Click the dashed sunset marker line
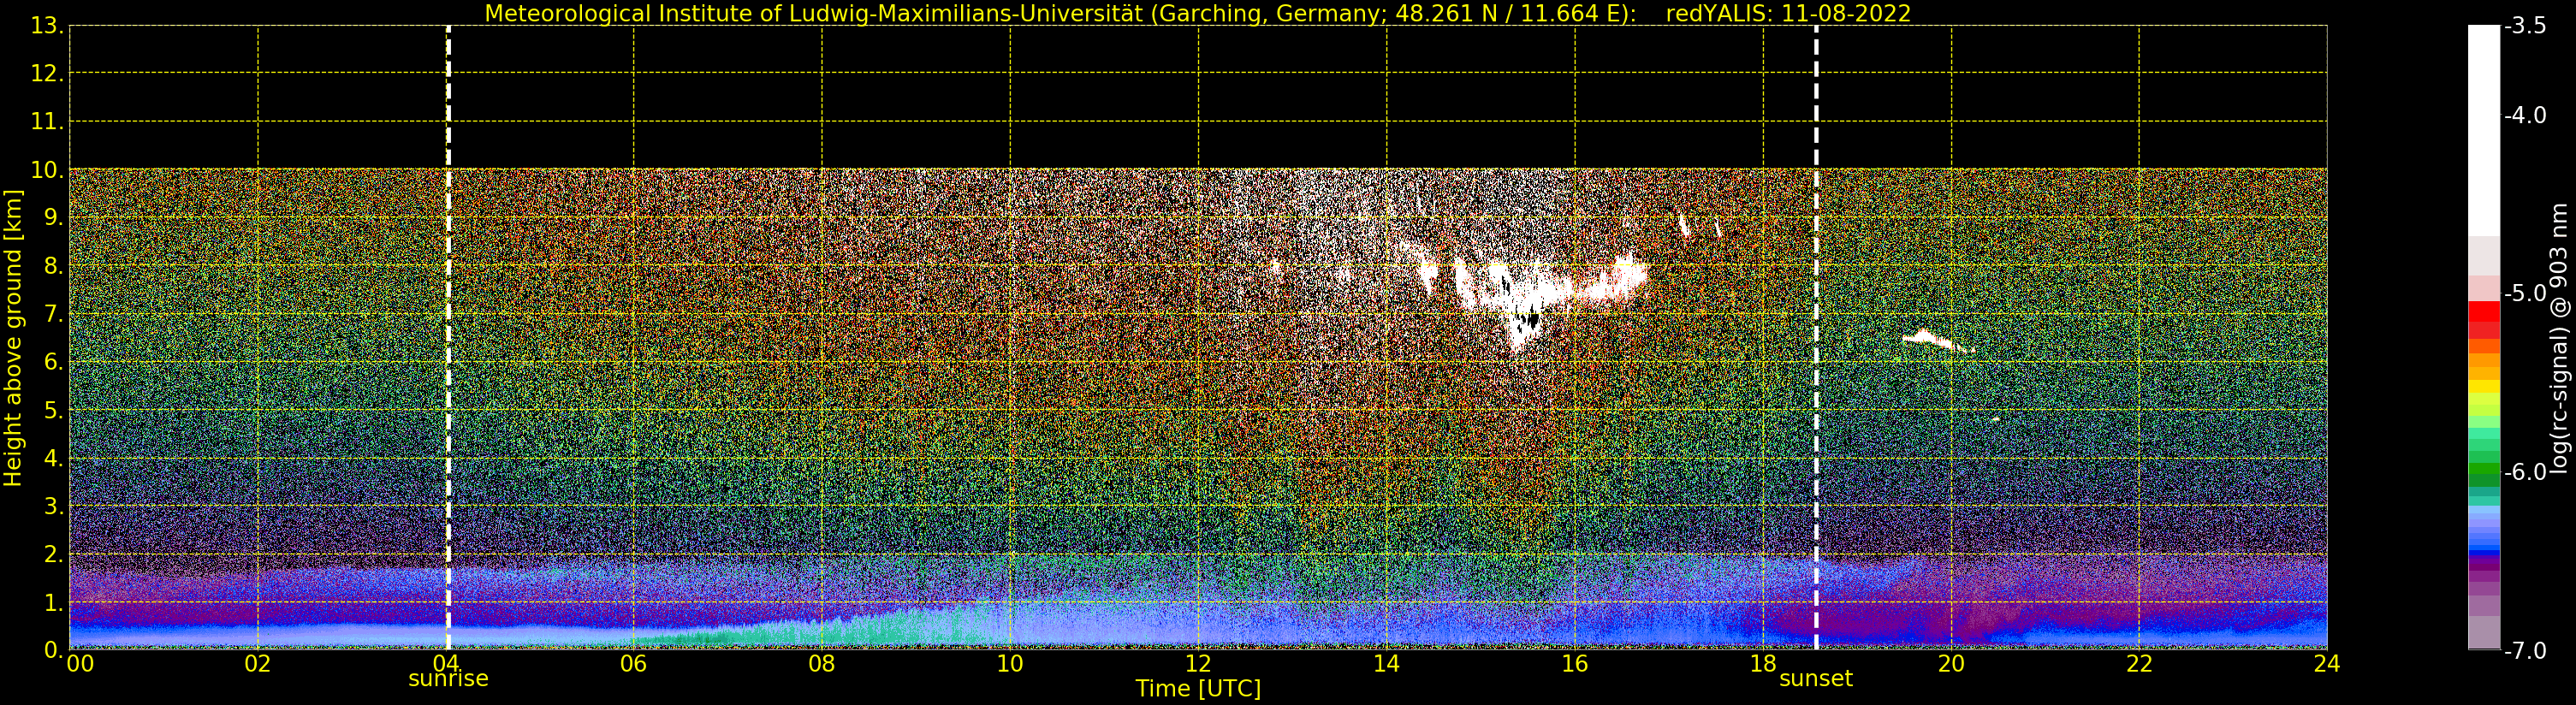The height and width of the screenshot is (705, 2576). click(1816, 337)
